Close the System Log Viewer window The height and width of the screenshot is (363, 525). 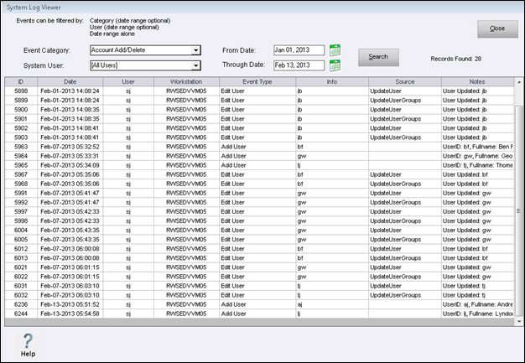coord(497,29)
